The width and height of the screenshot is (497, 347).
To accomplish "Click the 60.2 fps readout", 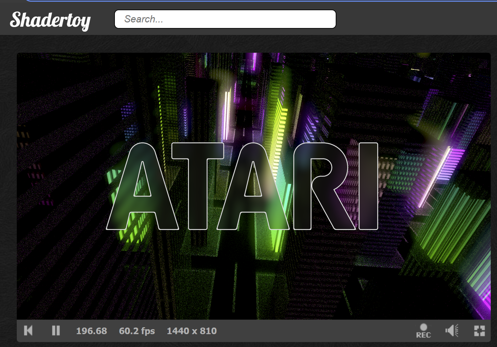I will click(x=137, y=331).
